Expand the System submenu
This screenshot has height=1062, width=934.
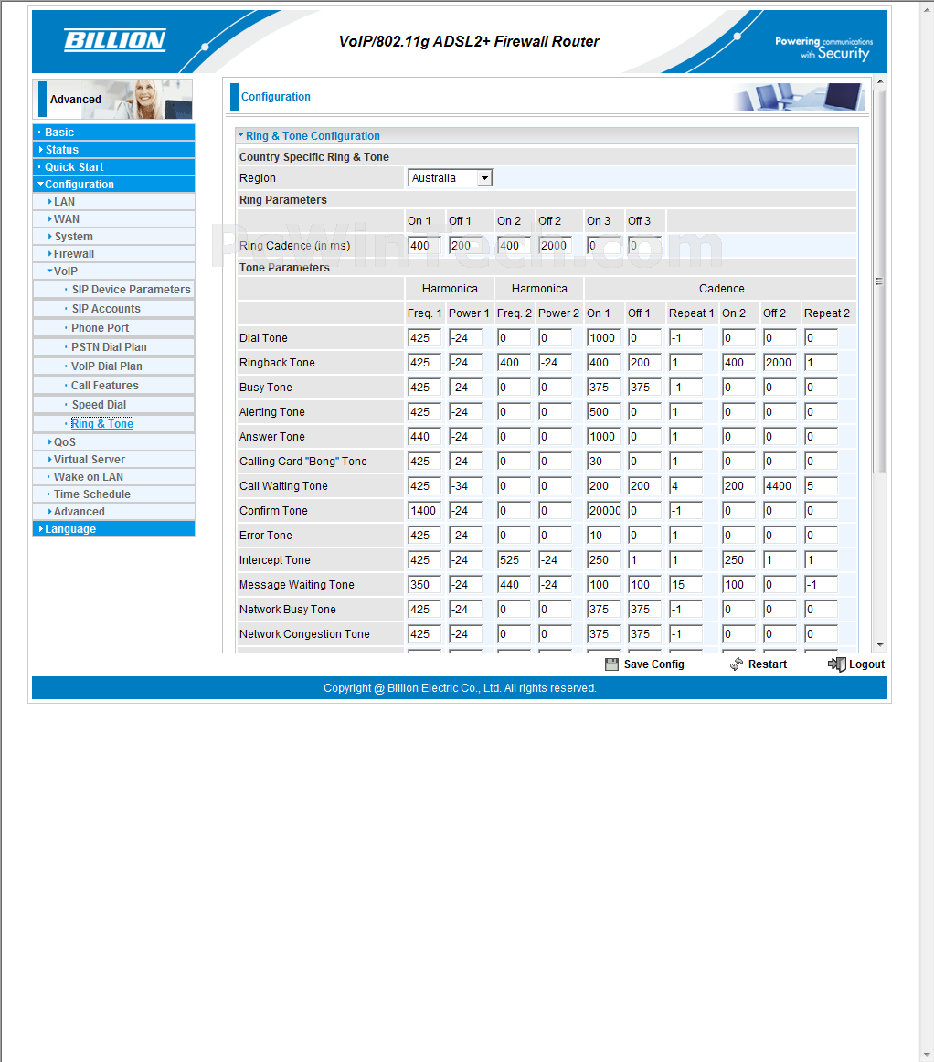(50, 237)
